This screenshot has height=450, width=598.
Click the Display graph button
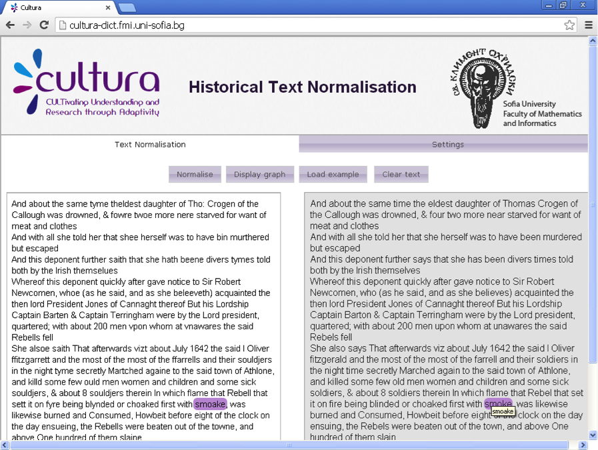pyautogui.click(x=259, y=175)
